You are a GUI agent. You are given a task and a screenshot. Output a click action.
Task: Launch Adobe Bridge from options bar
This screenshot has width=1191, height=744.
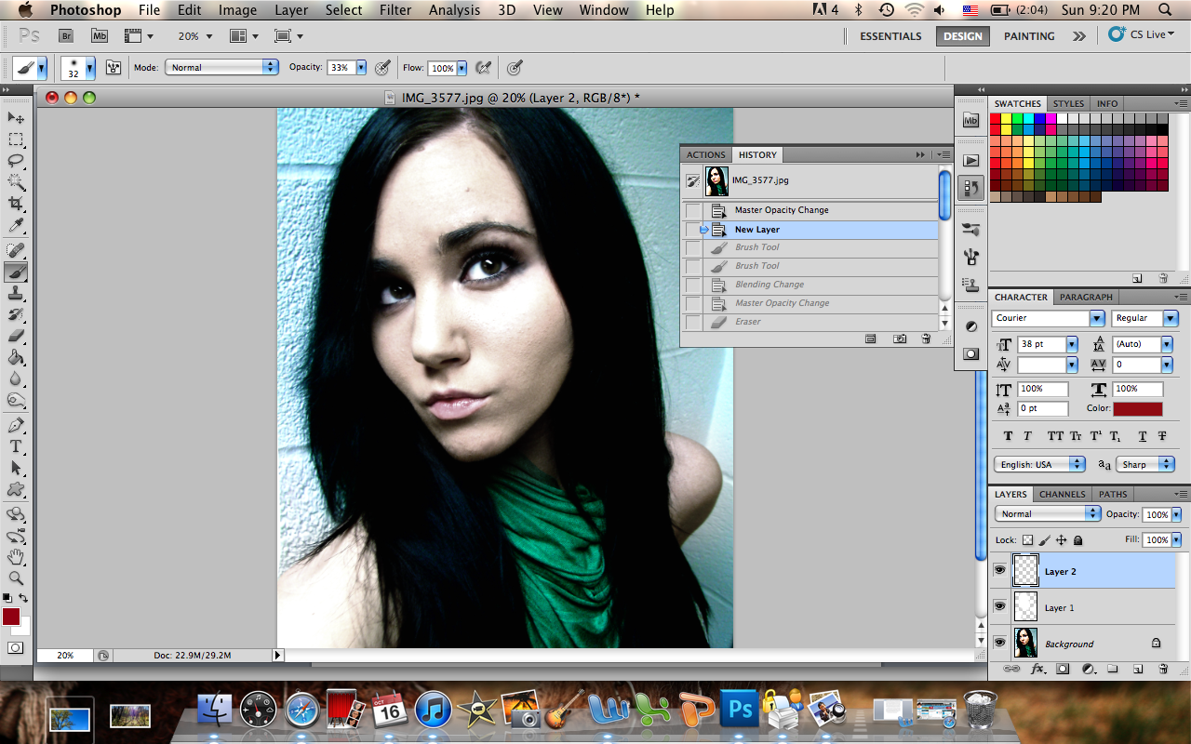click(66, 36)
